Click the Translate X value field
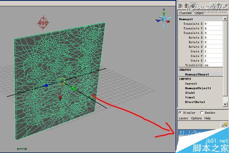Viewport: 229px width, 153px height. (x=213, y=24)
